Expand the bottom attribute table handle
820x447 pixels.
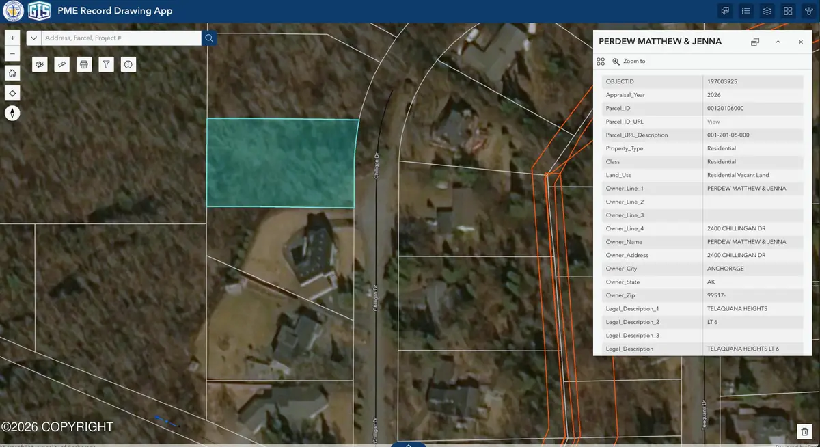[409, 444]
